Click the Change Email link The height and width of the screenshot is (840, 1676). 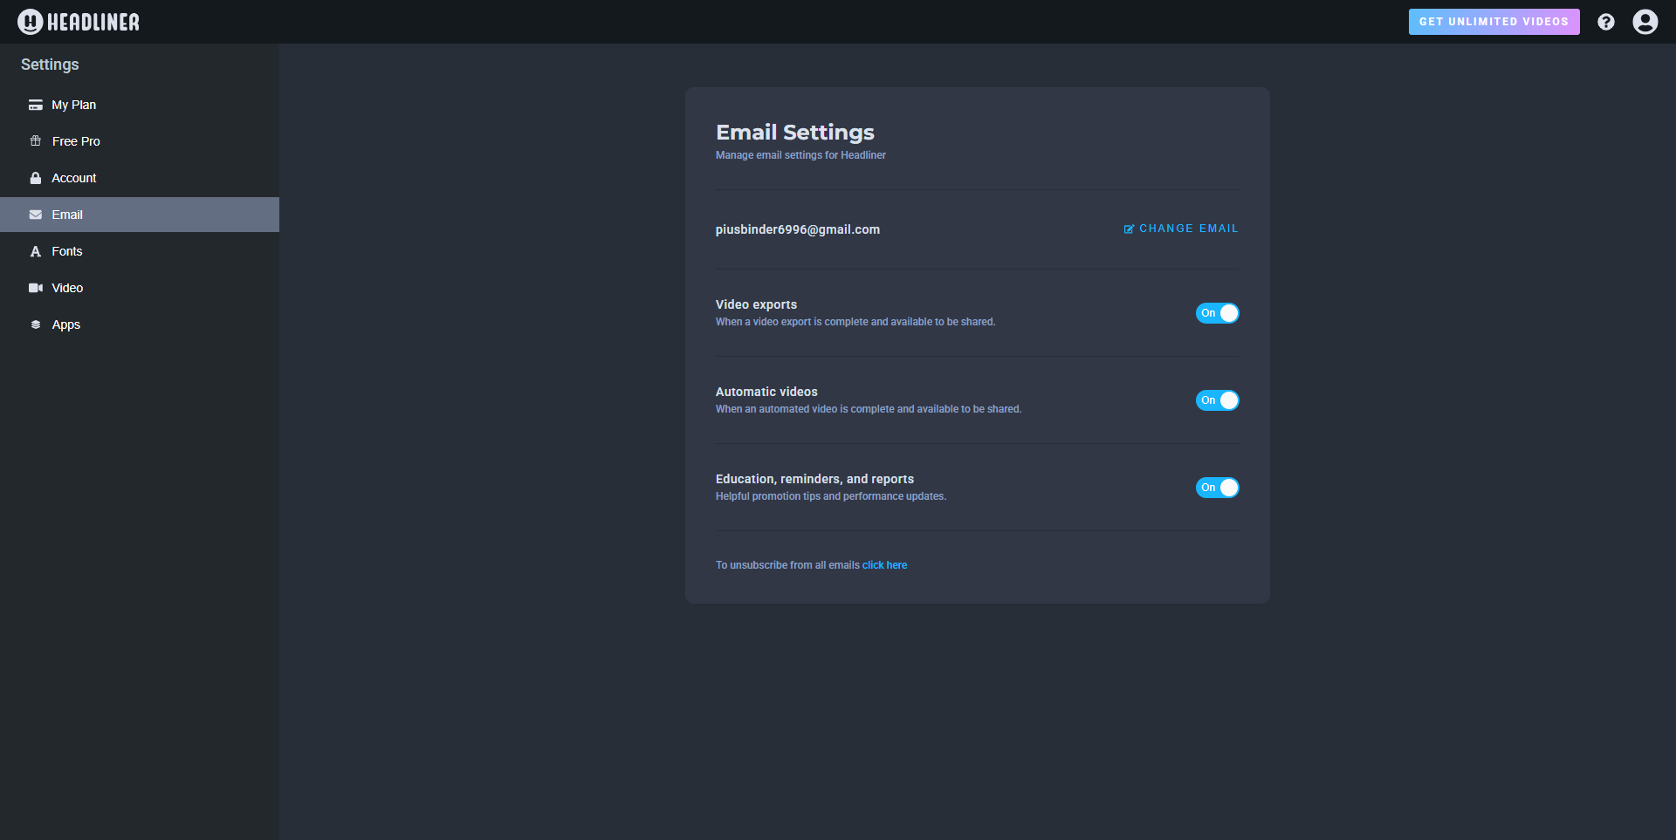[x=1180, y=229]
